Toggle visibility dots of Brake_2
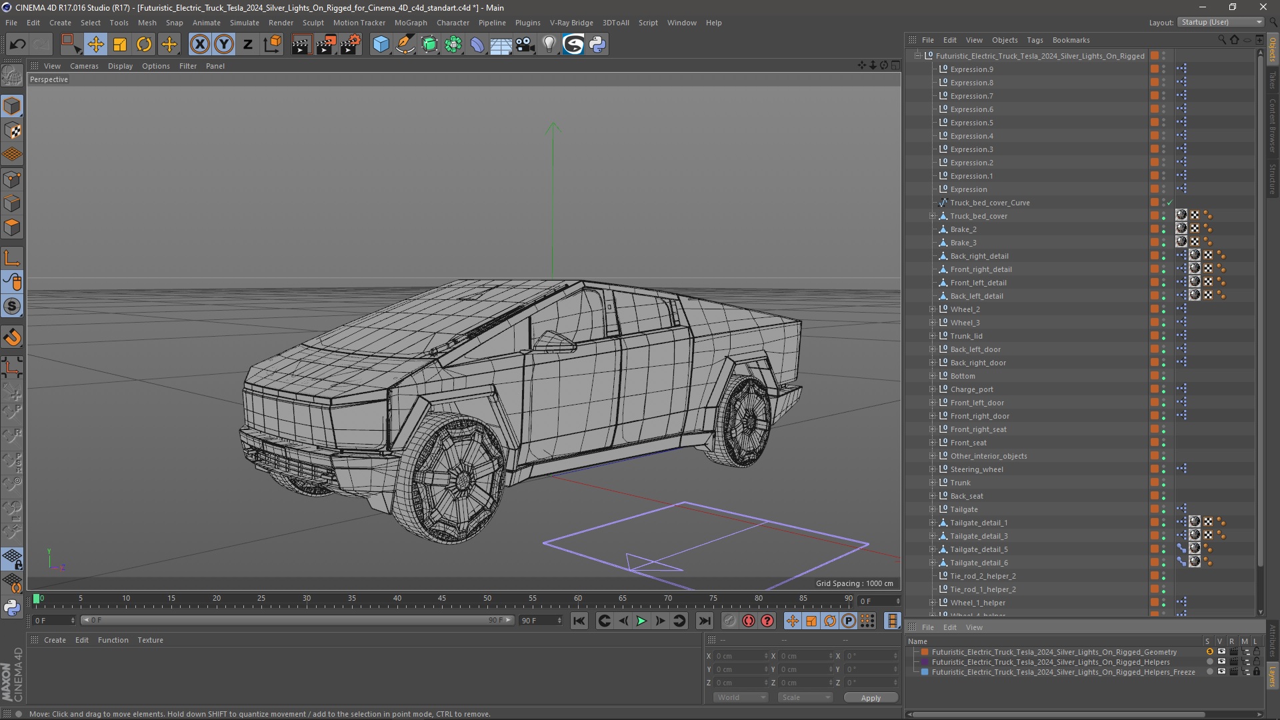The image size is (1280, 720). 1164,229
